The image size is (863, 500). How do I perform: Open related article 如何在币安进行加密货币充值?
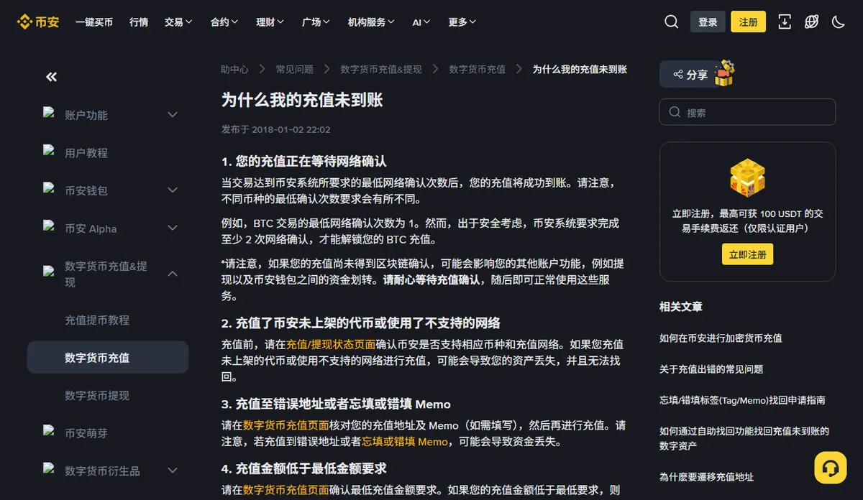[721, 338]
